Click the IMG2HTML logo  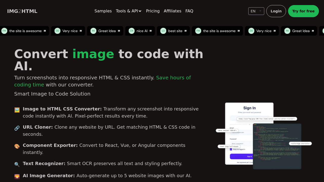click(22, 11)
